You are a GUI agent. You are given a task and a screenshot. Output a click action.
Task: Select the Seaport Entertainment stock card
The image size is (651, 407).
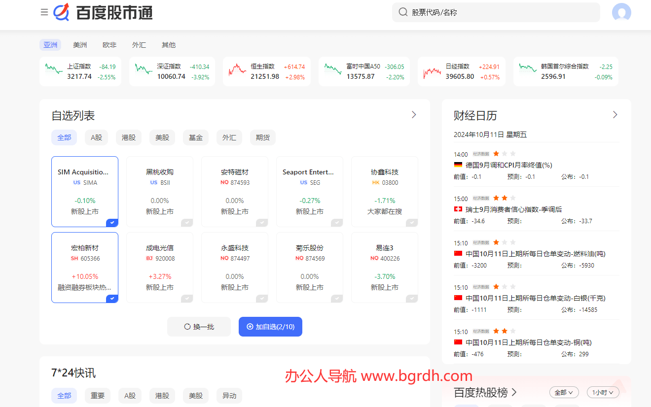click(x=310, y=192)
